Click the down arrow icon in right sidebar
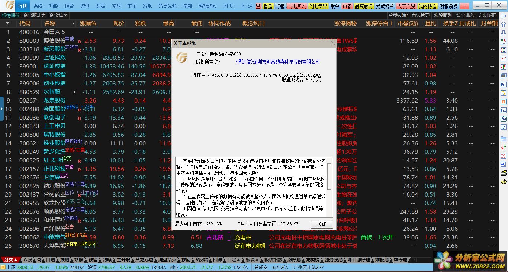Viewport: 508px width, 272px height. [503, 32]
